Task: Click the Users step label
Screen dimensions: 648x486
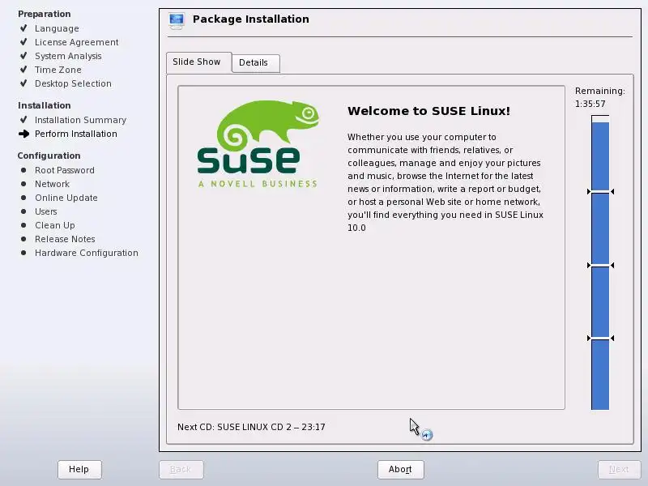Action: pos(46,211)
